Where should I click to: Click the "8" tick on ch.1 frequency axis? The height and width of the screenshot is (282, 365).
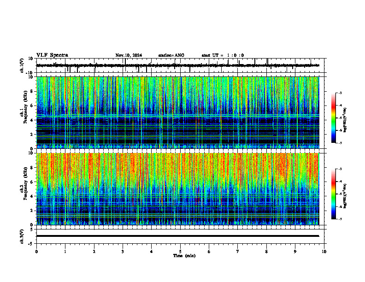pos(32,91)
